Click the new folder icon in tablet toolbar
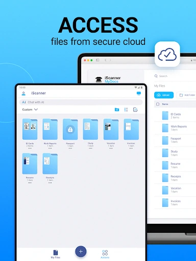Viewport: 196px width, 261px height. pos(117,110)
